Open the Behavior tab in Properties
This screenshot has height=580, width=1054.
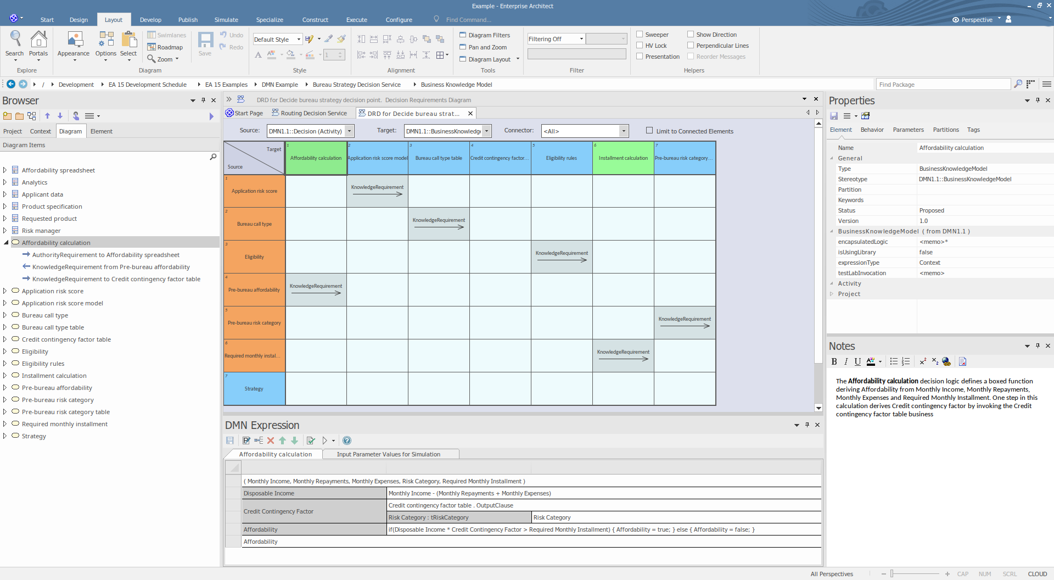coord(872,130)
